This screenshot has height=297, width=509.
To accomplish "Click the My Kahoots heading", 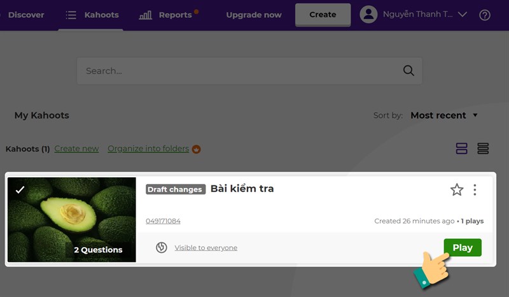I will (x=41, y=115).
